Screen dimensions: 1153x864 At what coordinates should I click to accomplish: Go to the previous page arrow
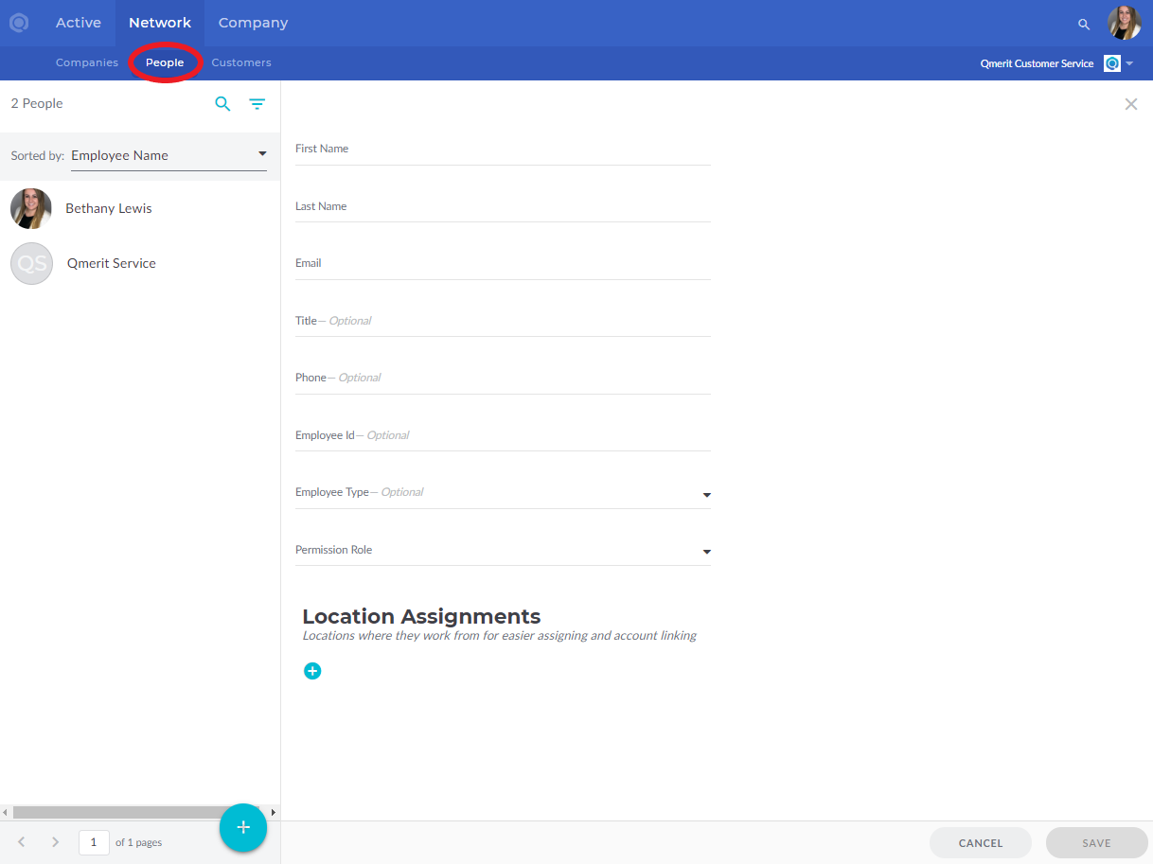22,842
